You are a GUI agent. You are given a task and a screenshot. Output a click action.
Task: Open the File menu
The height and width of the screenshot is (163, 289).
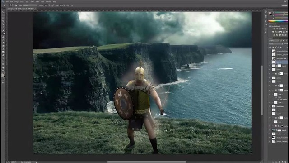click(x=8, y=2)
